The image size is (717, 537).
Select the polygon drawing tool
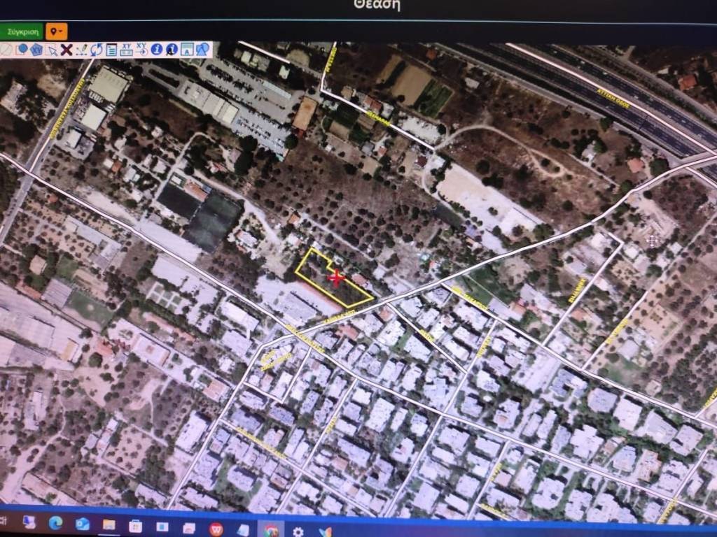(36, 49)
